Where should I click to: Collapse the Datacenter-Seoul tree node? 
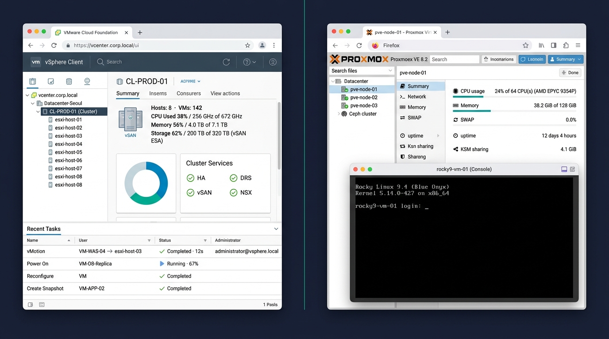pos(33,103)
